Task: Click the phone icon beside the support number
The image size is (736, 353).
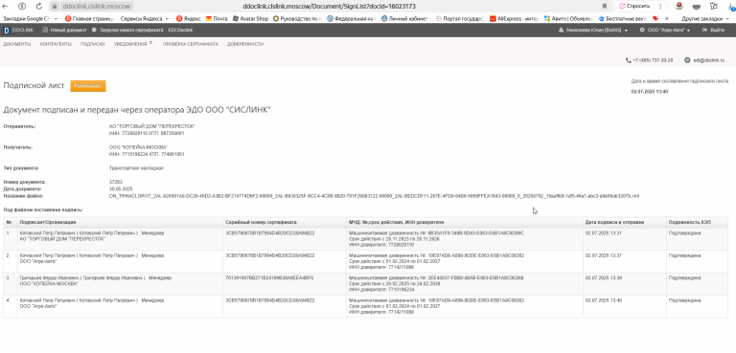Action: click(628, 60)
